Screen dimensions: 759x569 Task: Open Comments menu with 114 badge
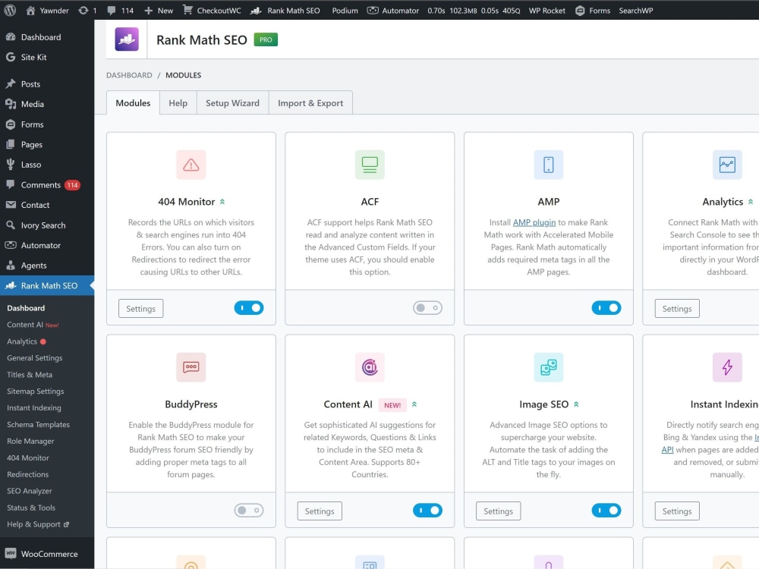tap(47, 185)
